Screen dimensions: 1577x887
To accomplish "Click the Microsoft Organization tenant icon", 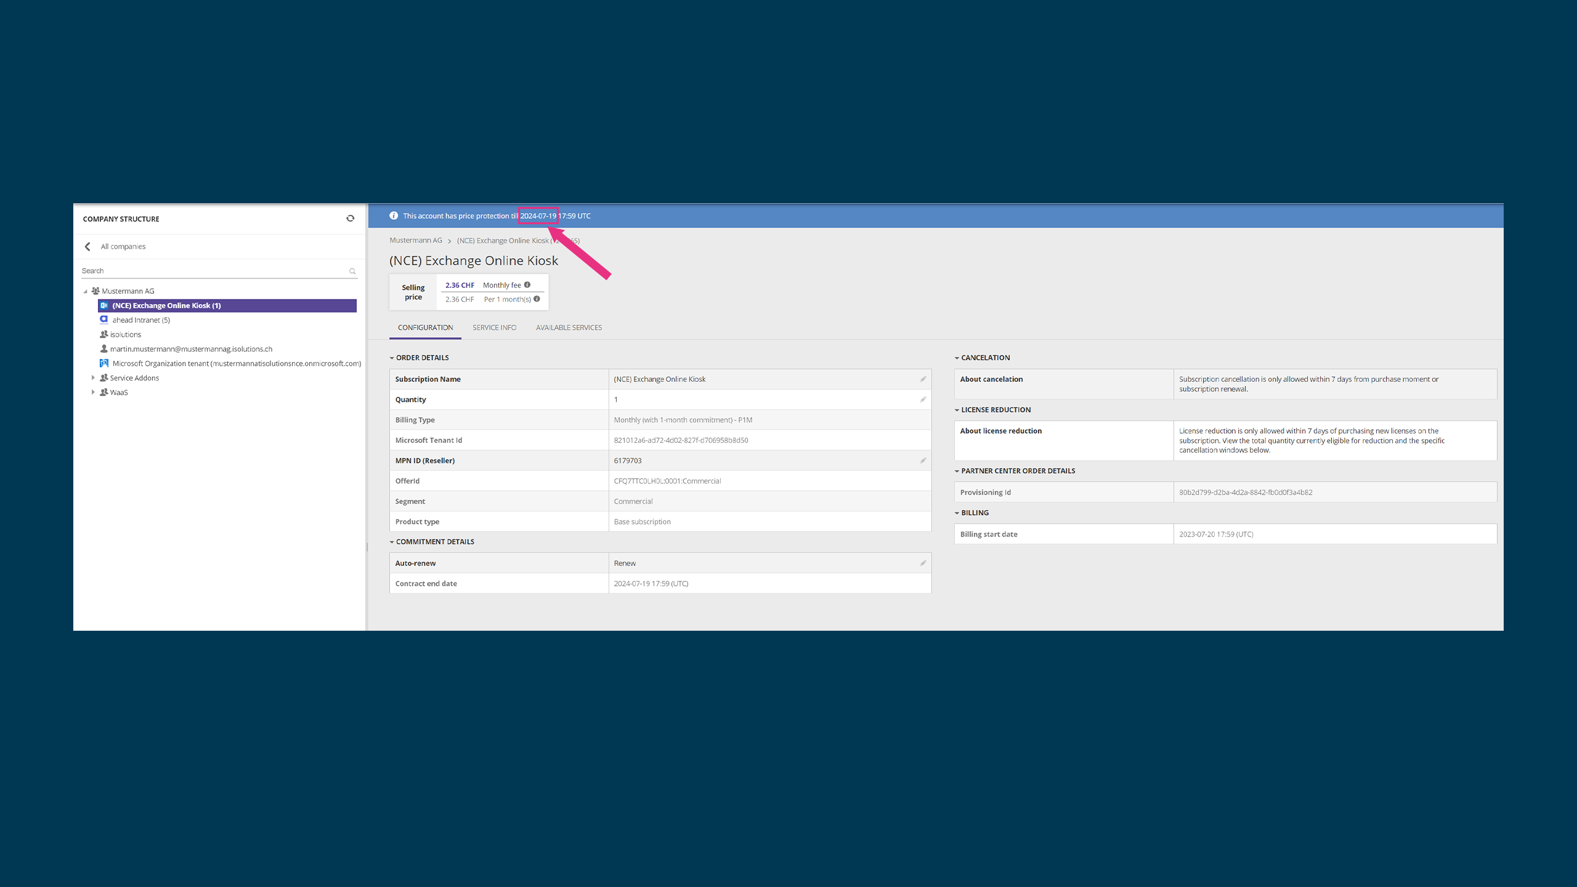I will coord(104,363).
